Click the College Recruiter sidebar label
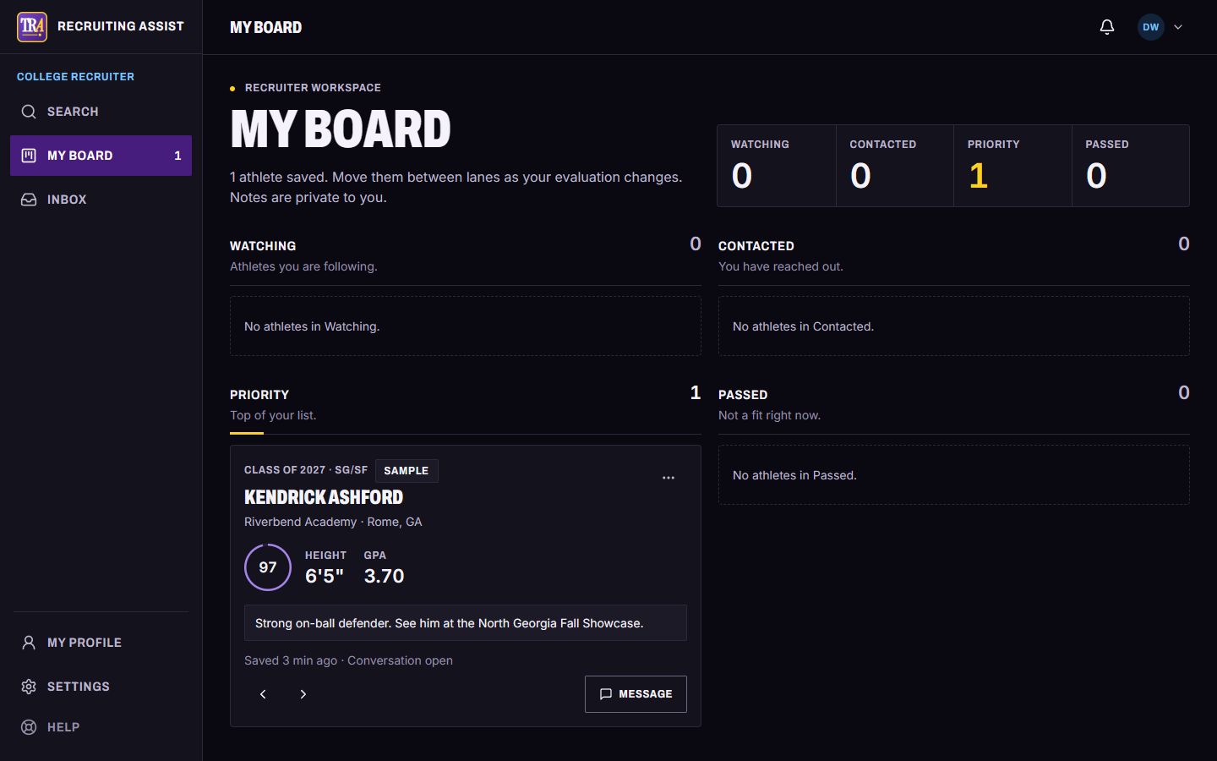This screenshot has height=761, width=1217. (x=75, y=77)
